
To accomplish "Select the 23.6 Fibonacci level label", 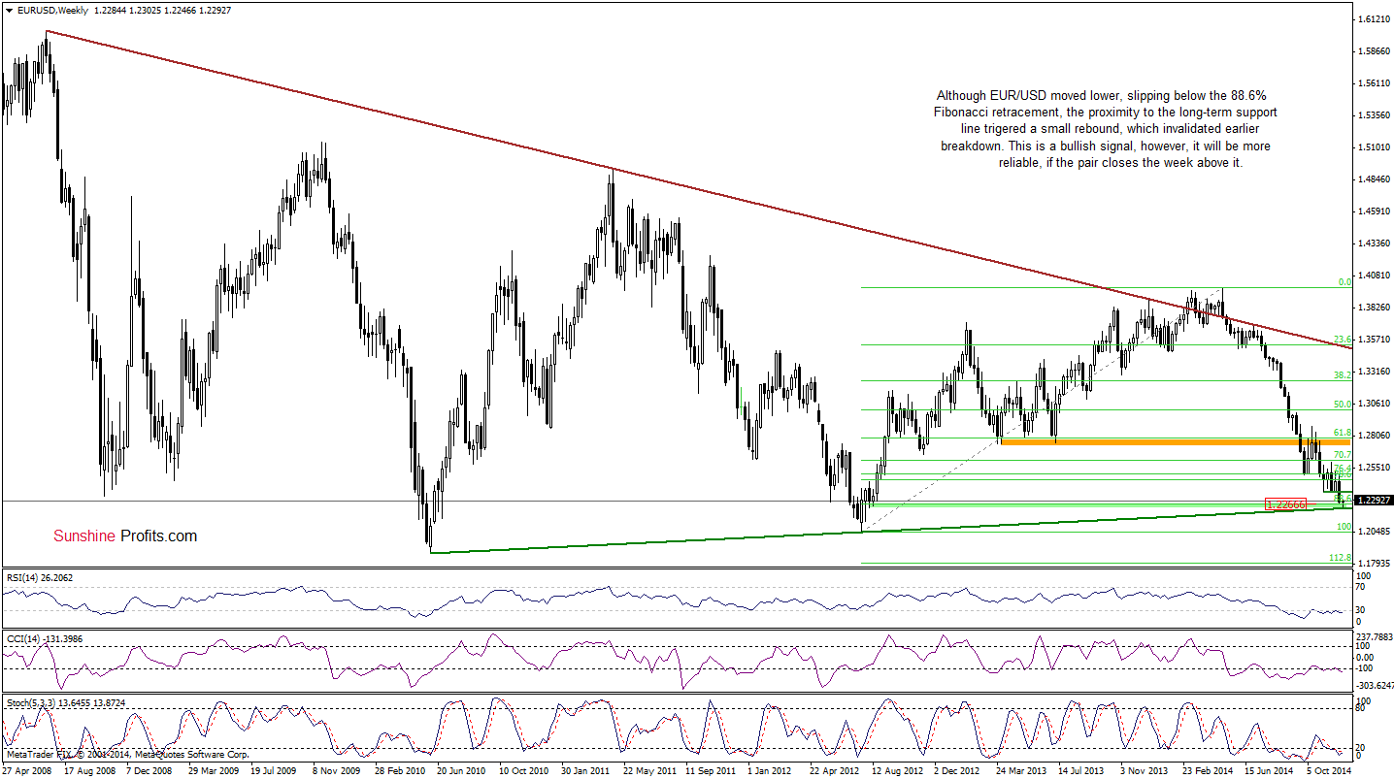I will (1343, 339).
